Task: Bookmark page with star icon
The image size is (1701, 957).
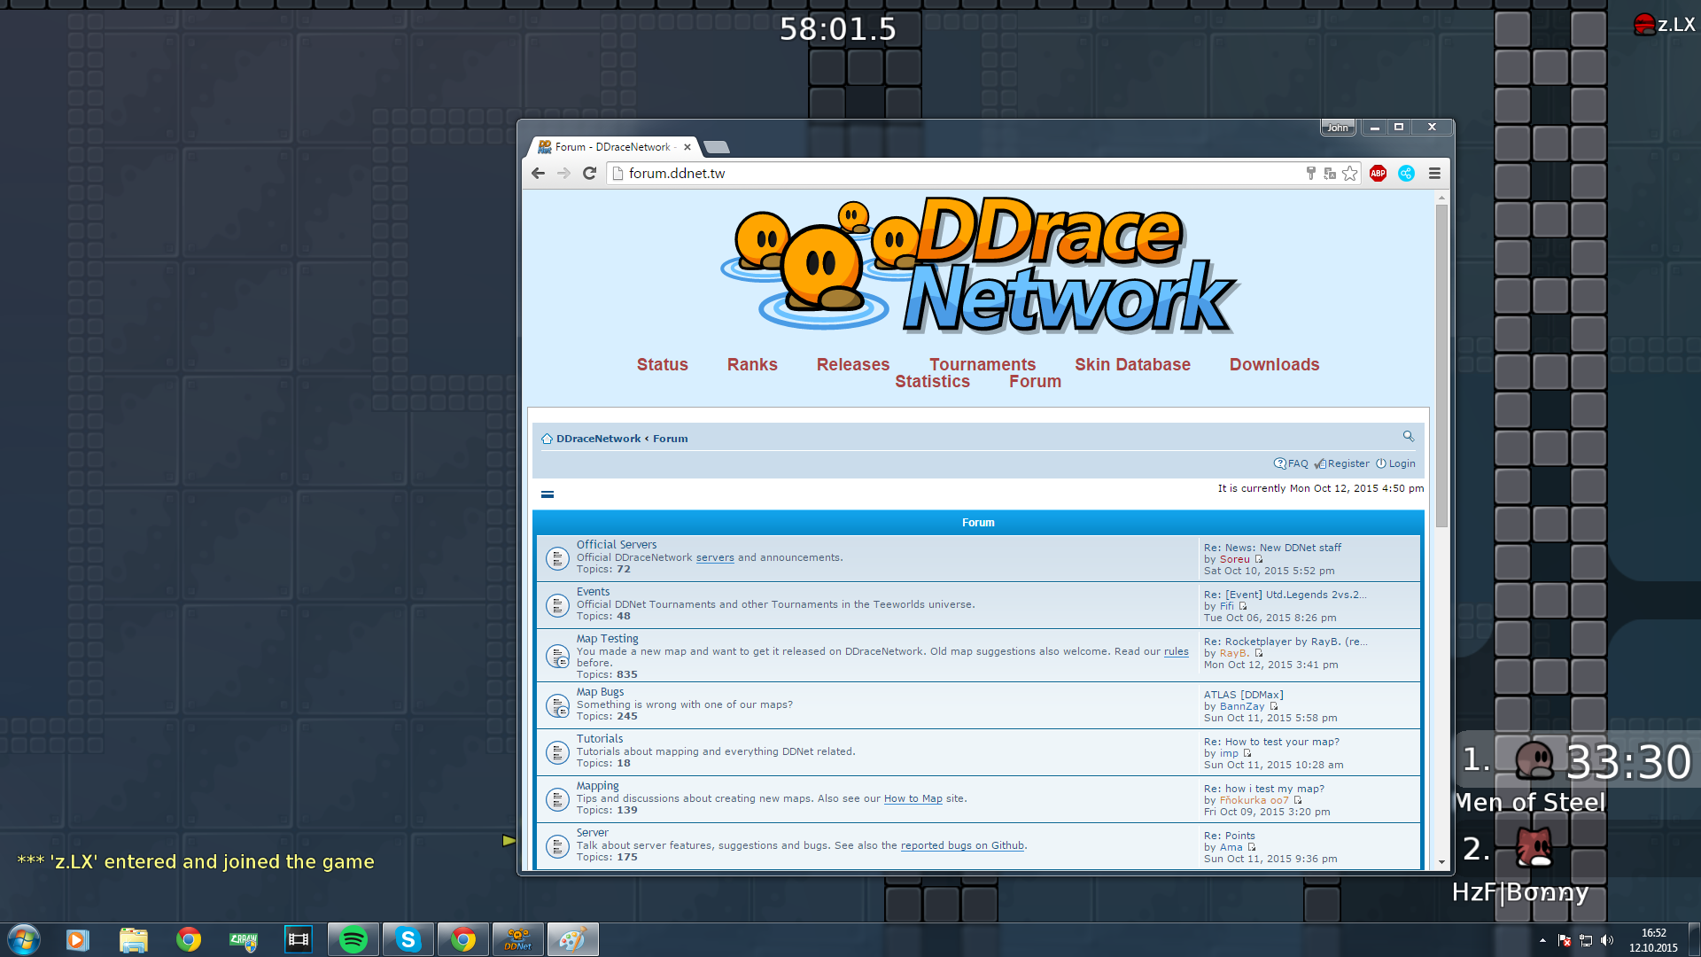Action: tap(1349, 174)
